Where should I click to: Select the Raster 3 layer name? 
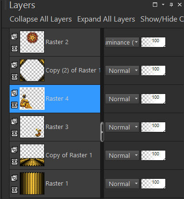point(57,127)
